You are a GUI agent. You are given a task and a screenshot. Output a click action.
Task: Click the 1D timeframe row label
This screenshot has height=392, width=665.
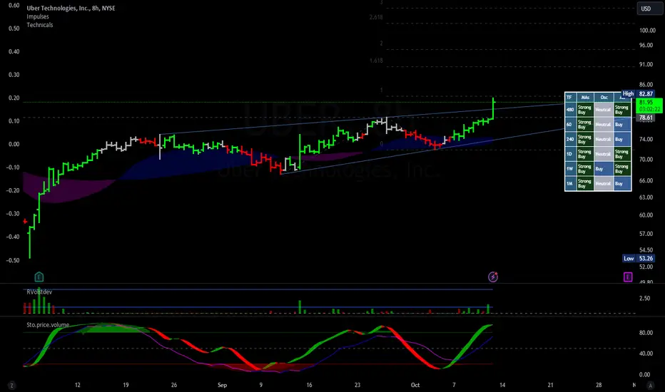point(570,154)
